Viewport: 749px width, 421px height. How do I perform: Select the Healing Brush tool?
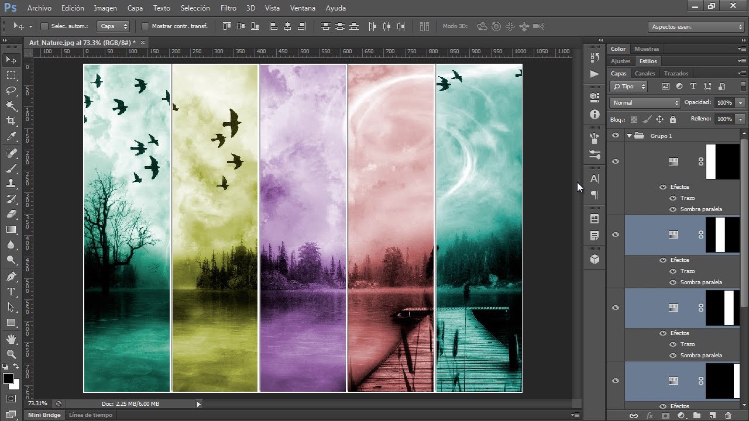pos(11,153)
